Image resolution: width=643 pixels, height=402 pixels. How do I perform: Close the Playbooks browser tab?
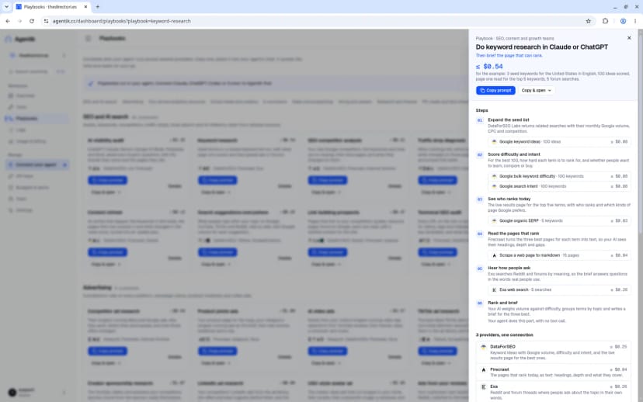[85, 7]
